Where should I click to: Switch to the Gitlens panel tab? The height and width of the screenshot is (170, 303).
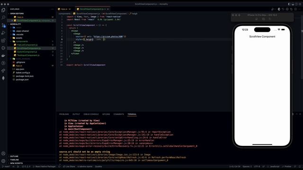(106, 114)
